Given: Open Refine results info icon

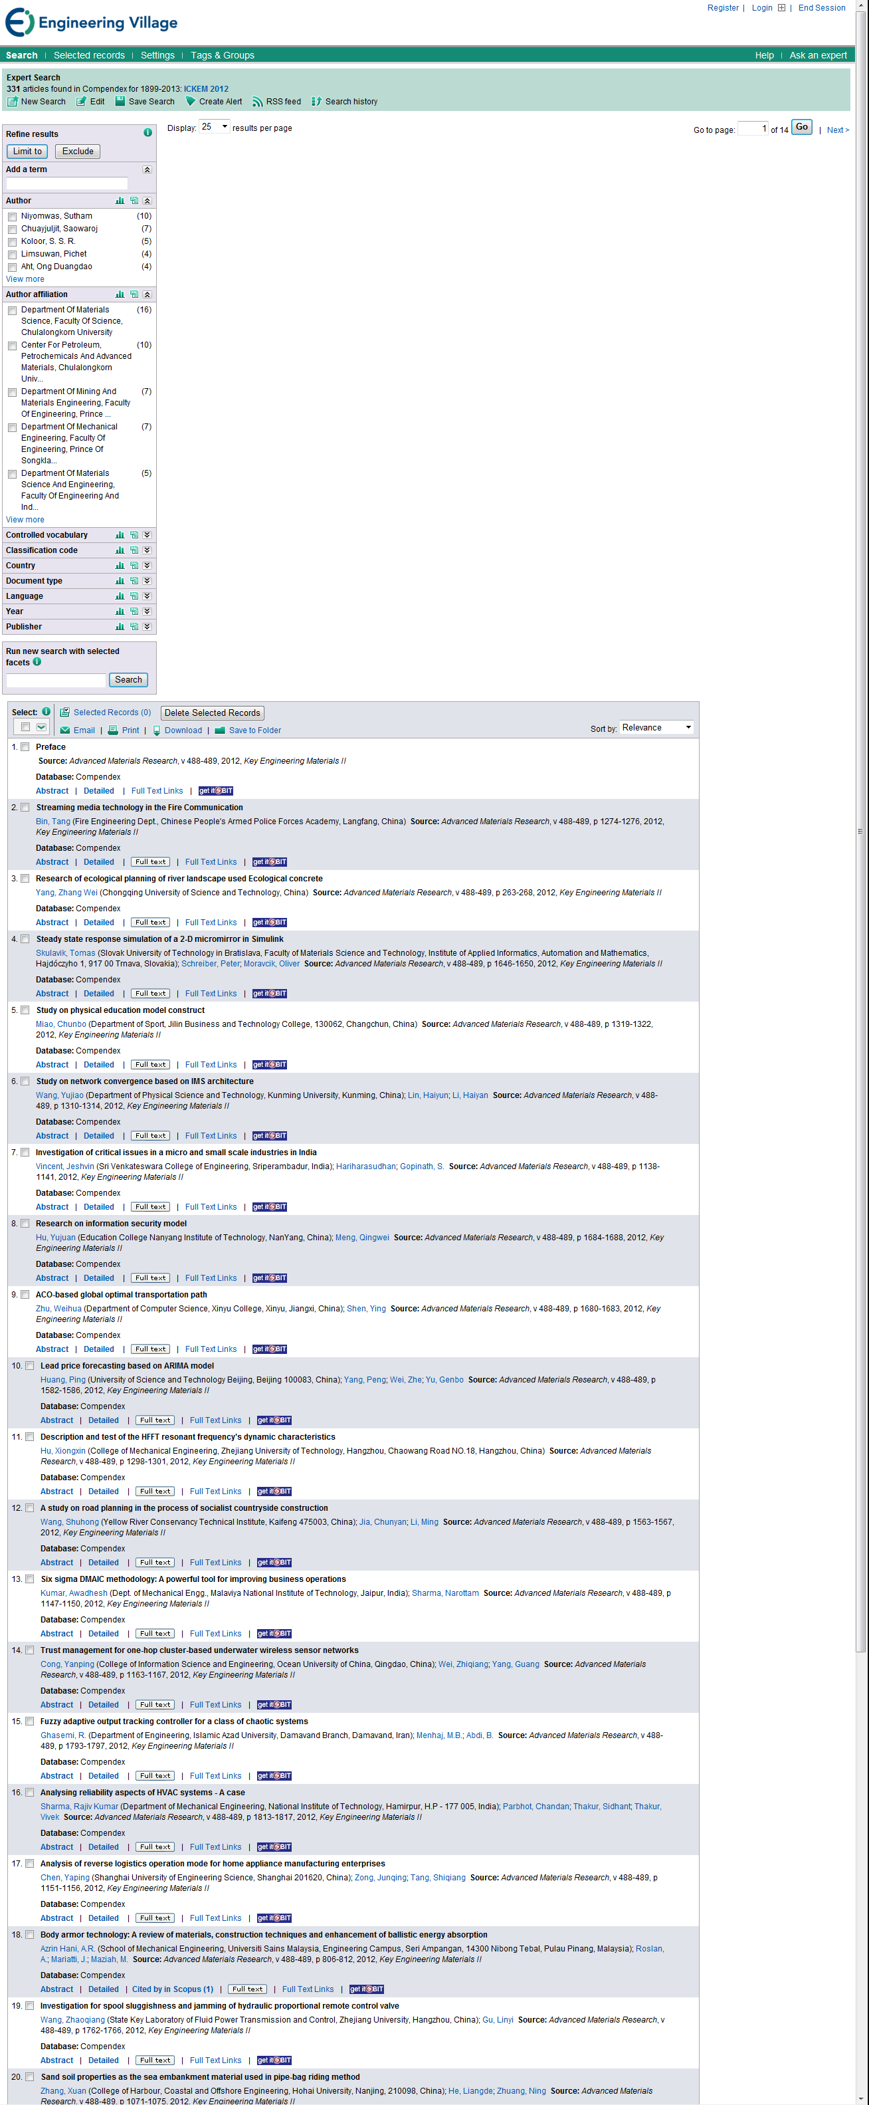Looking at the screenshot, I should [148, 132].
